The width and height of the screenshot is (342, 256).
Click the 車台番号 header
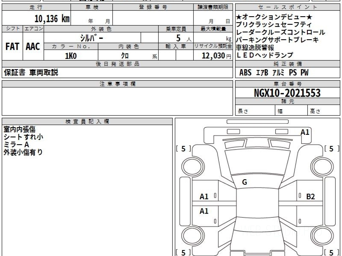288,84
